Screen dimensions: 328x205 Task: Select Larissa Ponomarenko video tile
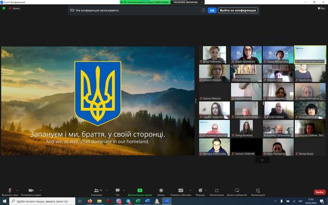click(x=246, y=110)
